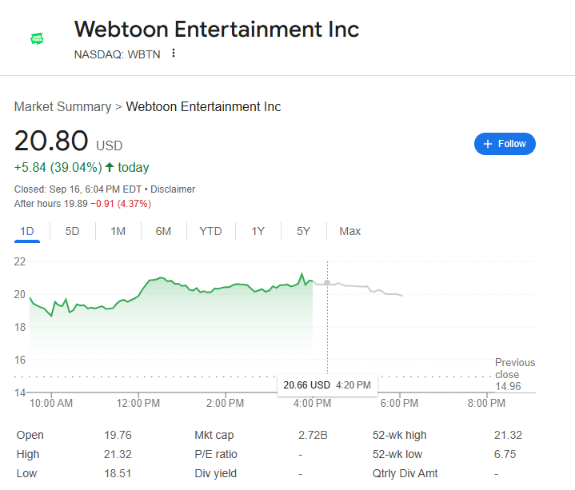Click the gray hover dot on chart
This screenshot has width=575, height=490.
(x=327, y=282)
